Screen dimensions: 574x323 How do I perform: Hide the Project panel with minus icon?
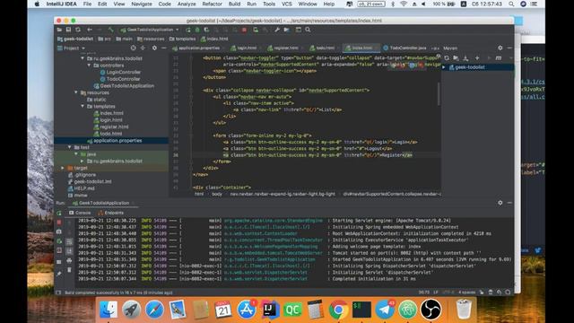click(163, 48)
